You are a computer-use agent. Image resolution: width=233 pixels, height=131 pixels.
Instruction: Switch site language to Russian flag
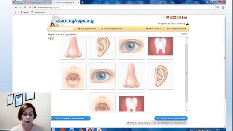tap(185, 17)
